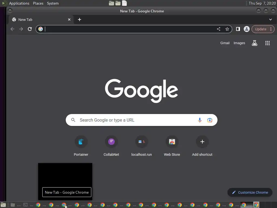
Task: Go forward with the forward arrow
Action: click(x=21, y=29)
